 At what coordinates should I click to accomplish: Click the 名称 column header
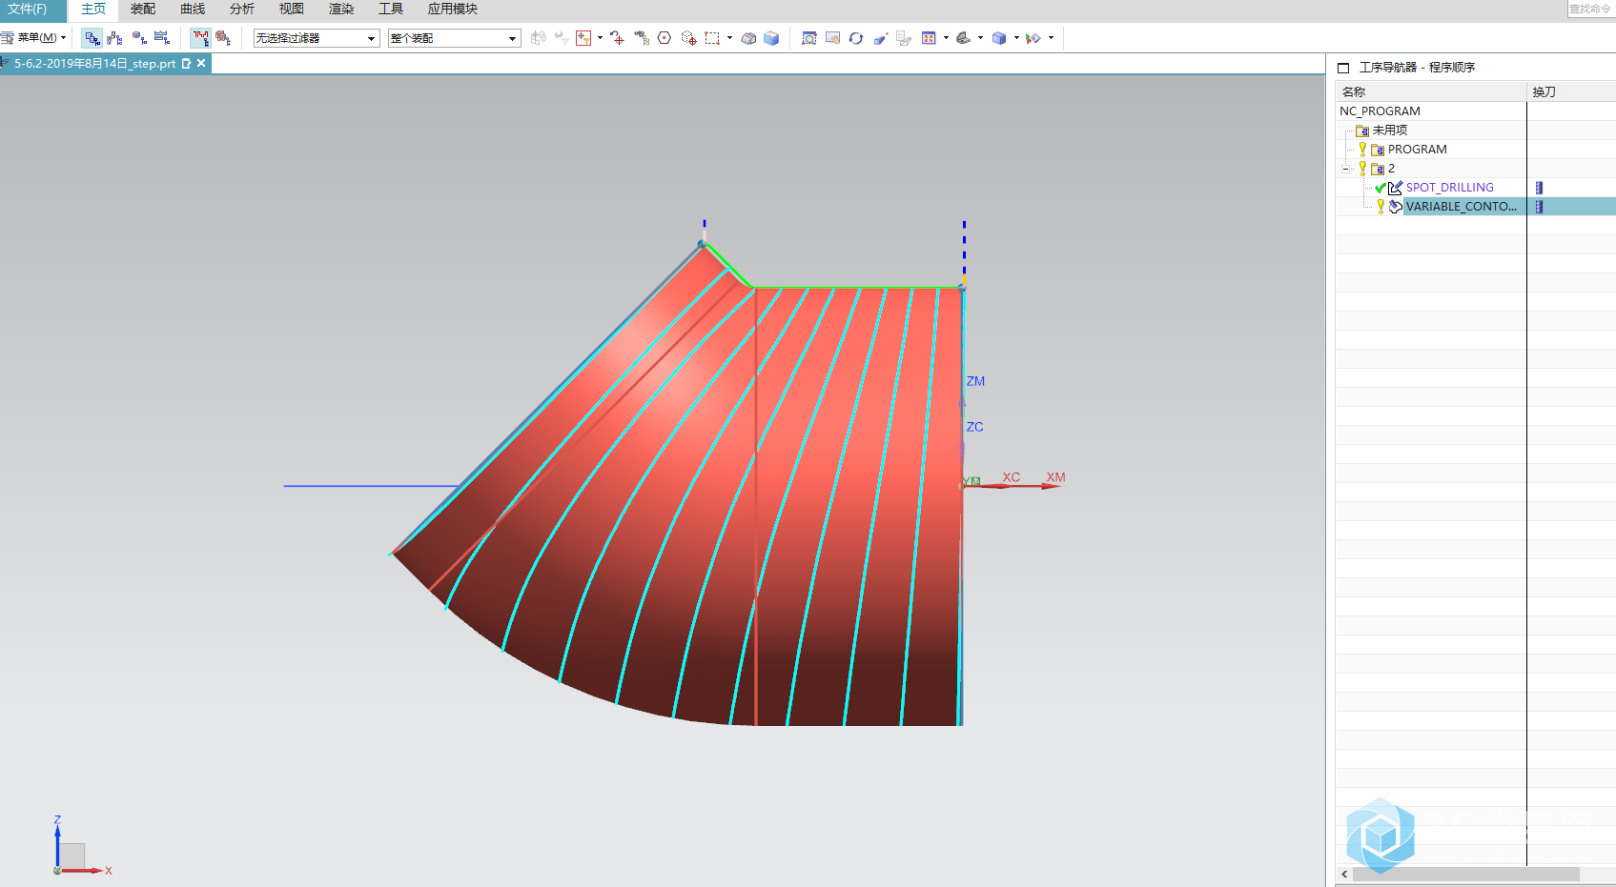pyautogui.click(x=1431, y=91)
